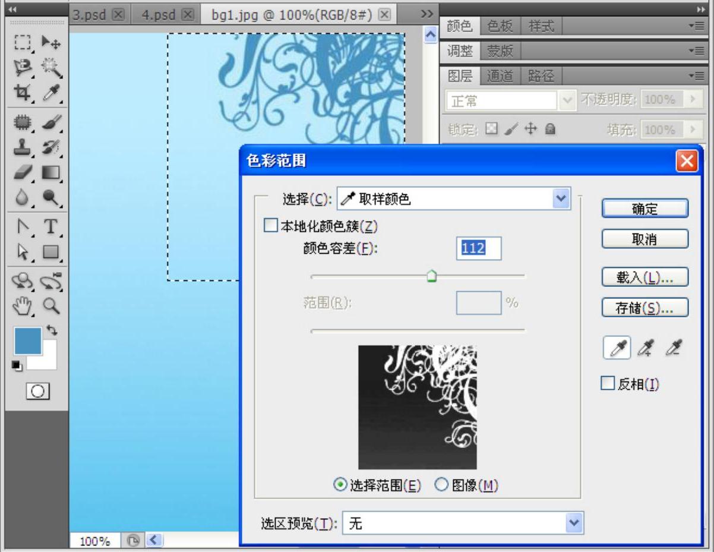Select the Horizontal Type tool
Screen dimensions: 714x552
(51, 226)
